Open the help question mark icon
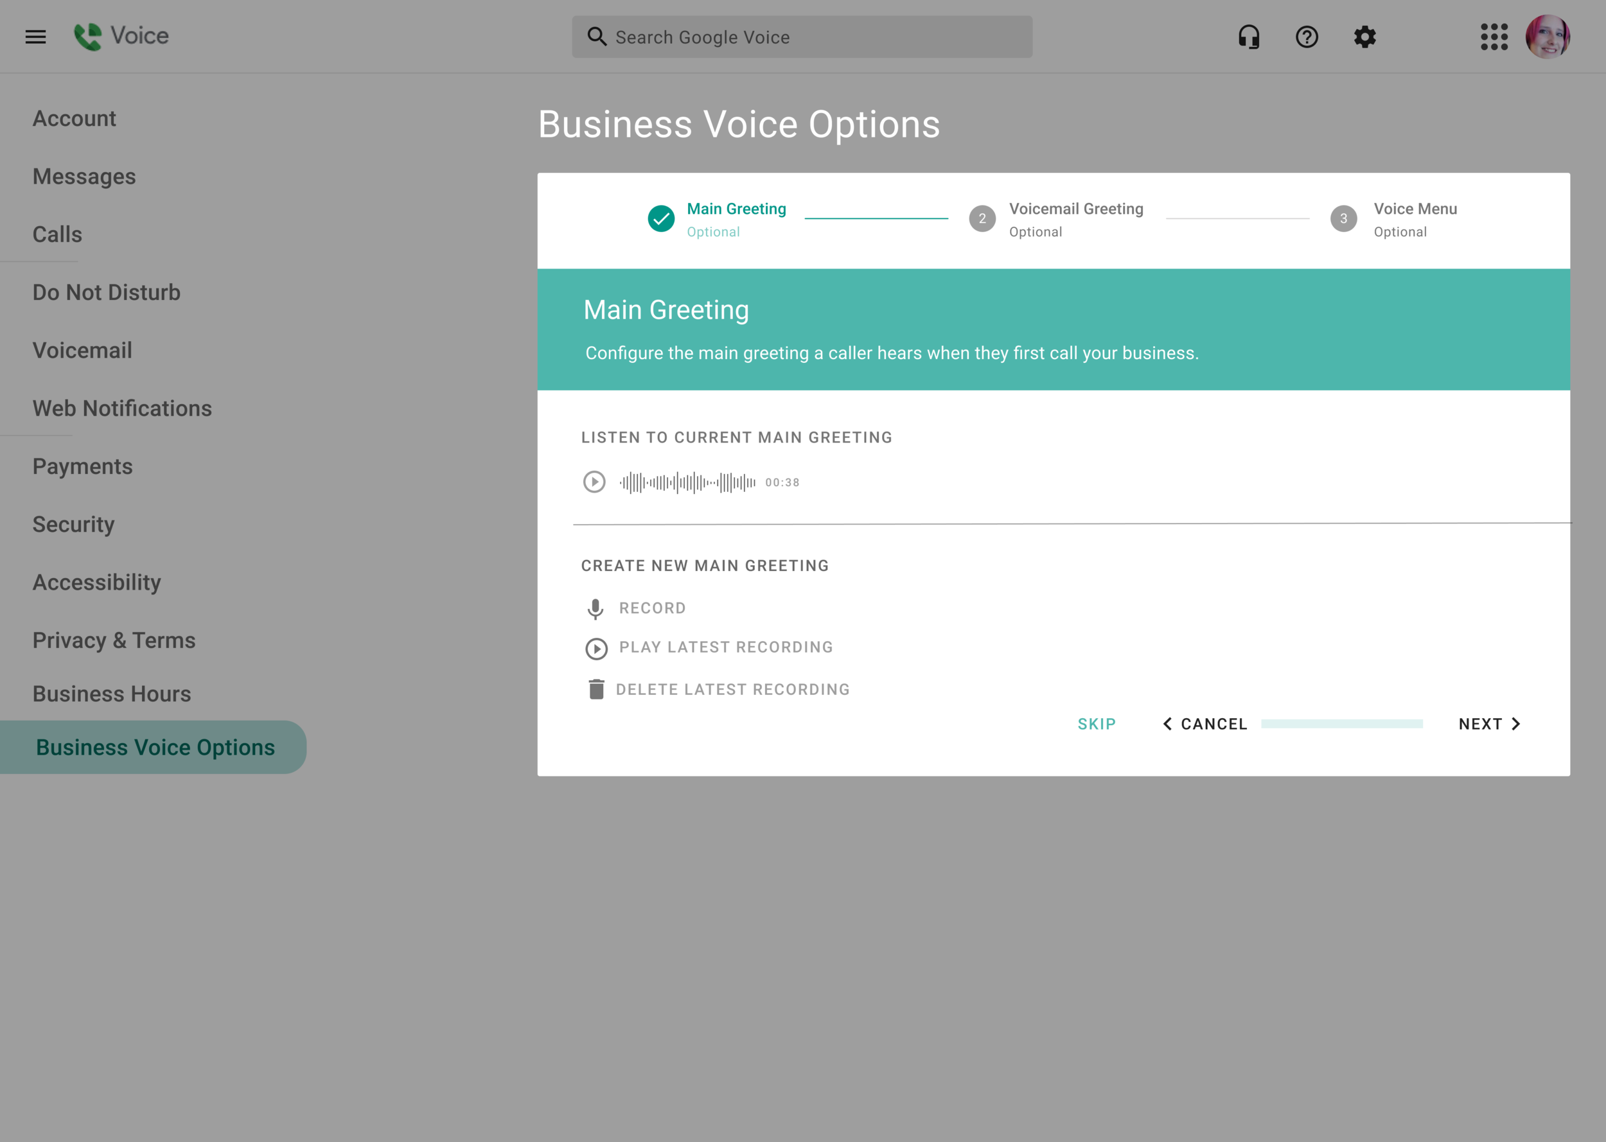 [1307, 37]
